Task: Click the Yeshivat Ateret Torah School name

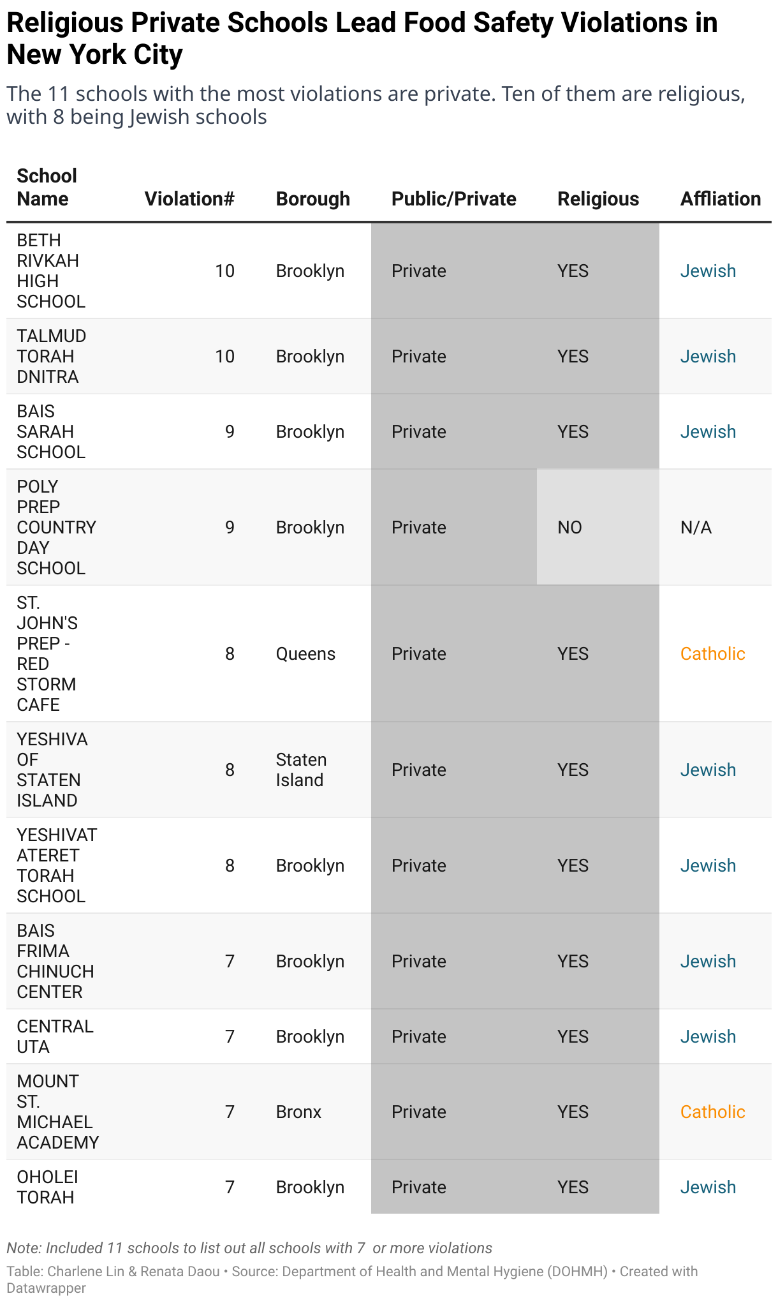Action: [56, 866]
